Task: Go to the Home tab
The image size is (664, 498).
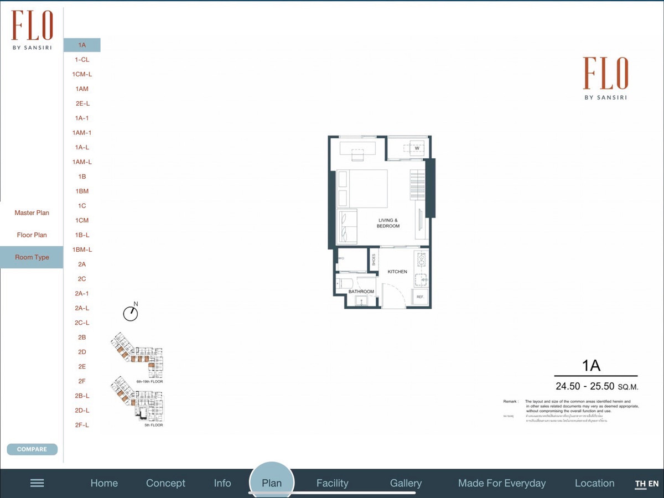Action: click(104, 483)
